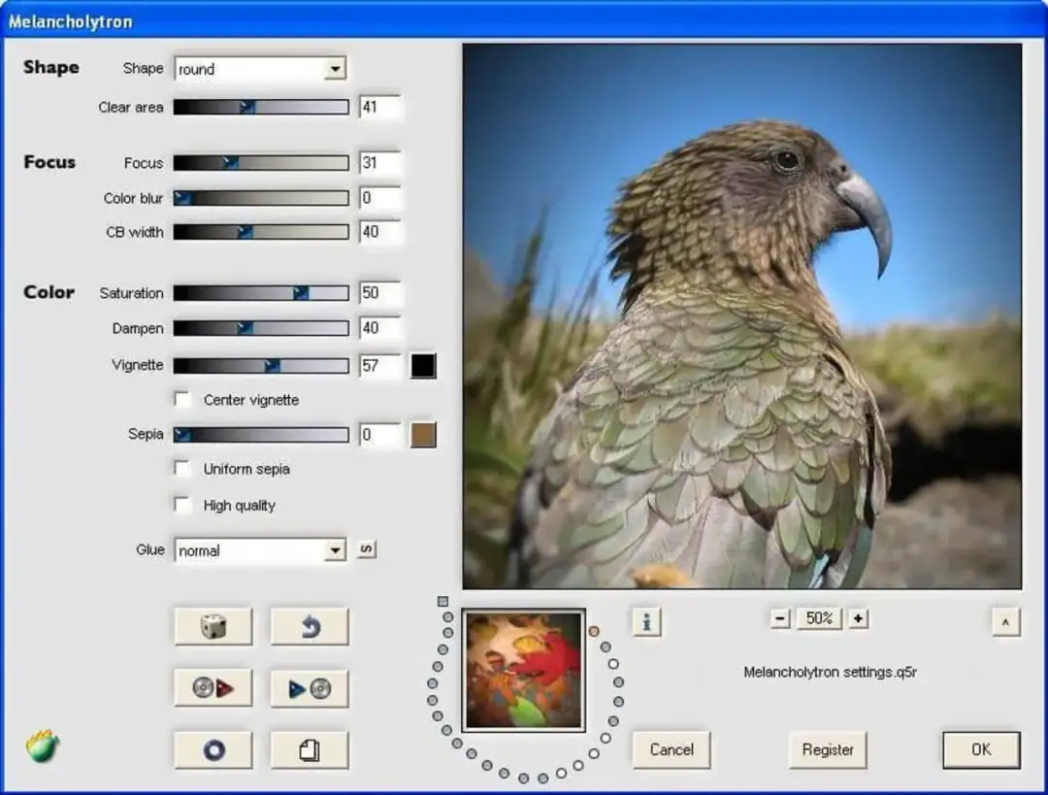Enable the Center vignette checkbox

(182, 399)
